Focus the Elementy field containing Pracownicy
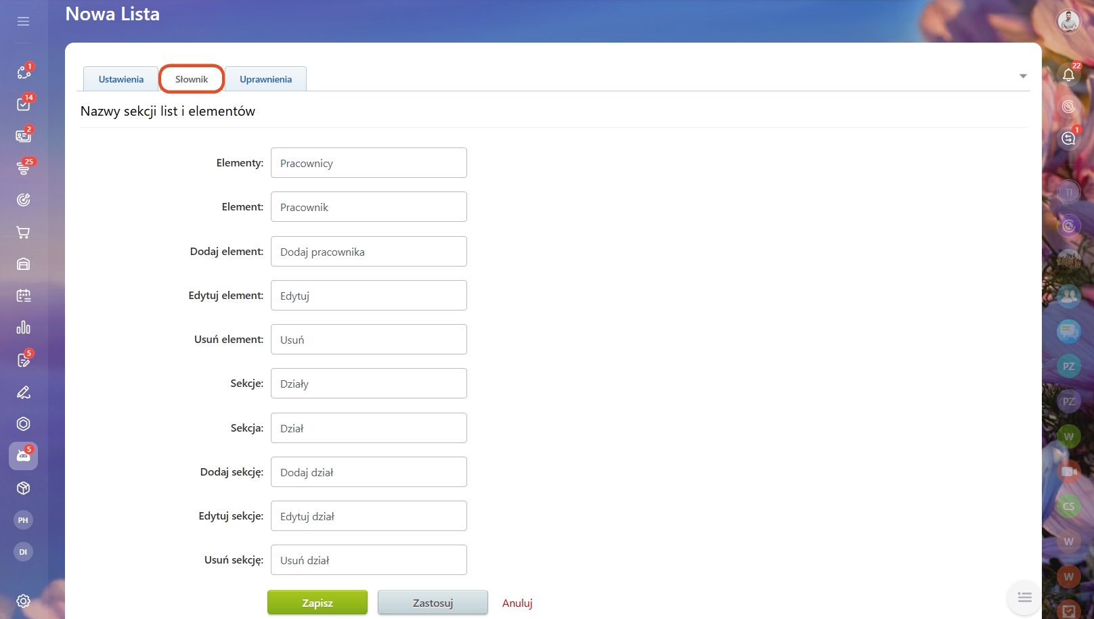The width and height of the screenshot is (1094, 619). click(x=369, y=163)
